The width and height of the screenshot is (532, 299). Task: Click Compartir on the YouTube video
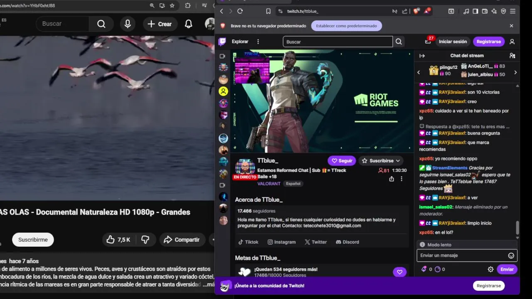click(x=182, y=240)
